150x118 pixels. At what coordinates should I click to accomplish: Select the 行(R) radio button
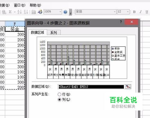click(59, 94)
